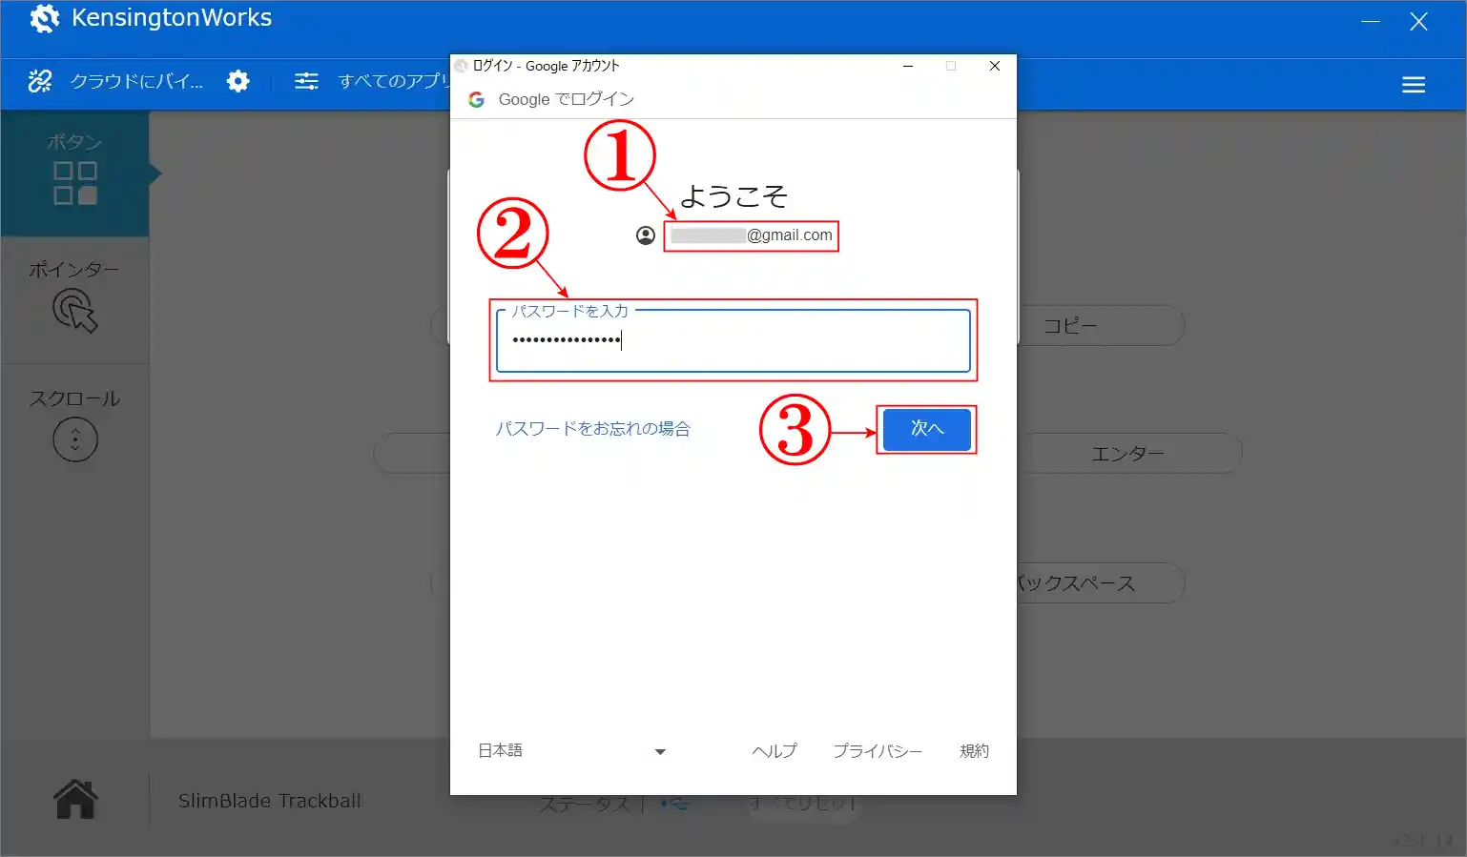Open the プライバシー link
The width and height of the screenshot is (1467, 857).
pyautogui.click(x=878, y=751)
